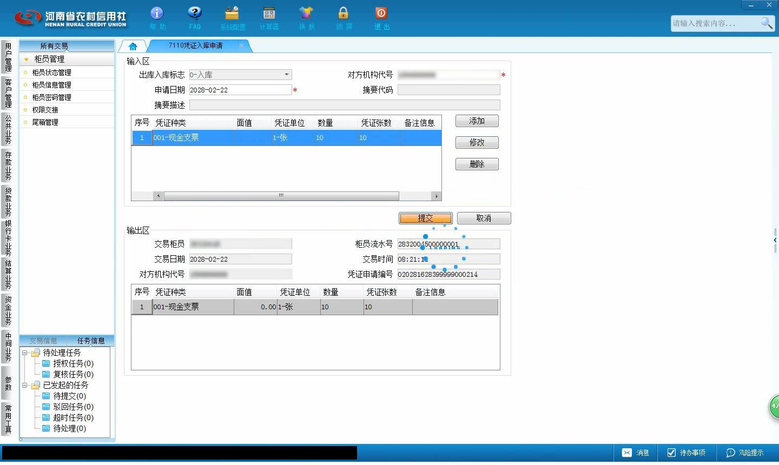Click the green circular badge at right edge
The width and height of the screenshot is (779, 465).
pyautogui.click(x=774, y=407)
